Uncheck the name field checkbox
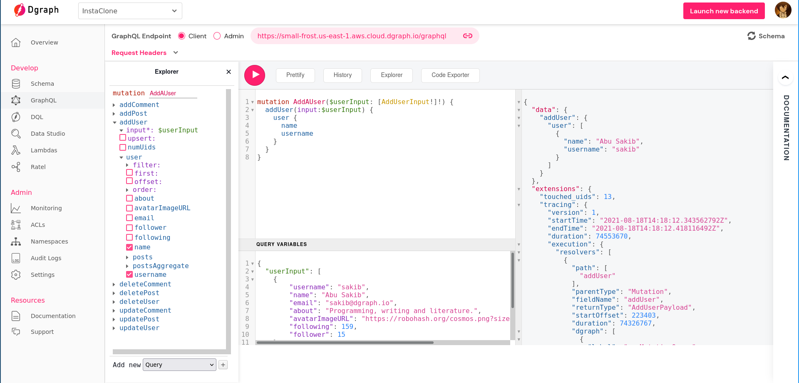Image resolution: width=799 pixels, height=383 pixels. (129, 247)
